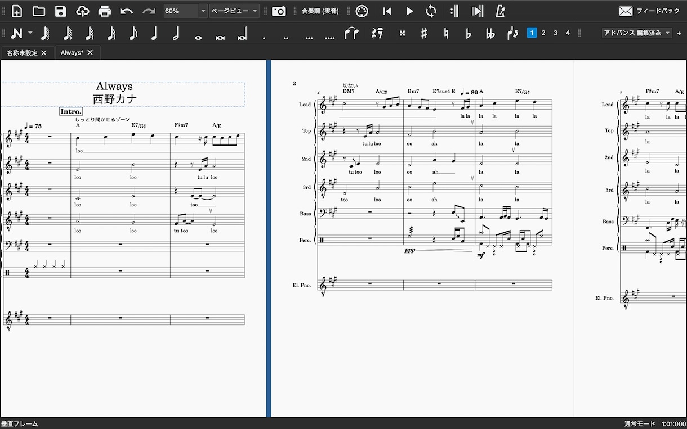Screen dimensions: 687x429
Task: Undo the last action
Action: 127,11
